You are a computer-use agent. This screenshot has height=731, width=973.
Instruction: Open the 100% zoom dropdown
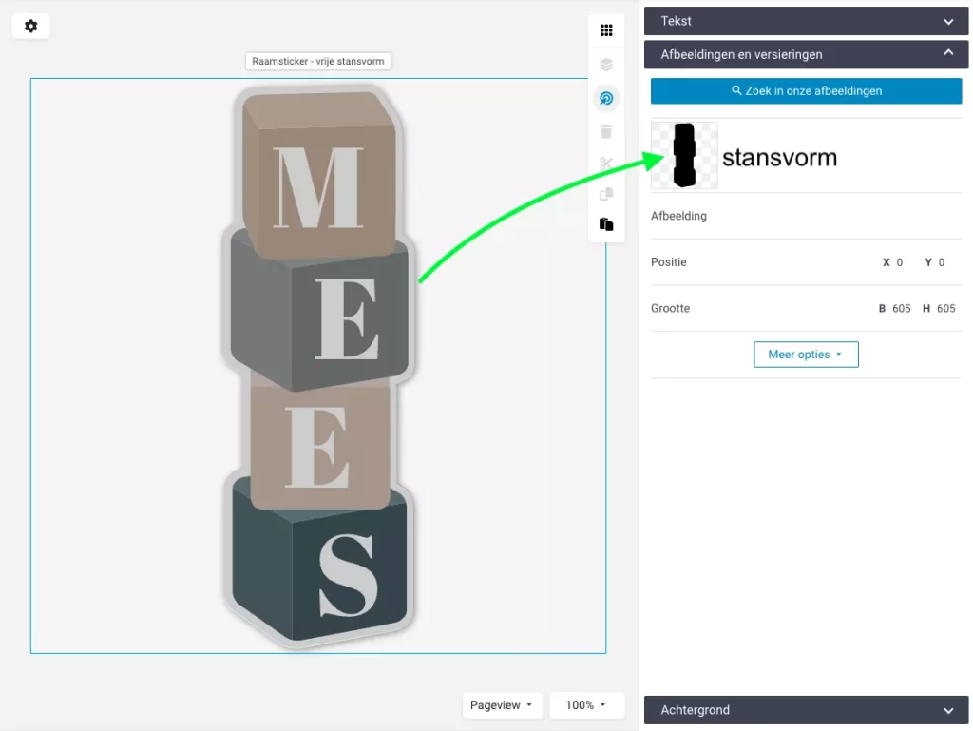pyautogui.click(x=586, y=705)
